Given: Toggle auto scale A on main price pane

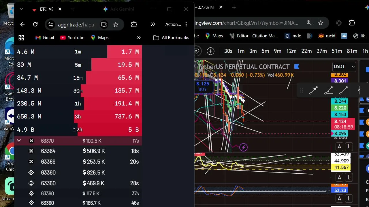Looking at the screenshot, I should pos(339,147).
